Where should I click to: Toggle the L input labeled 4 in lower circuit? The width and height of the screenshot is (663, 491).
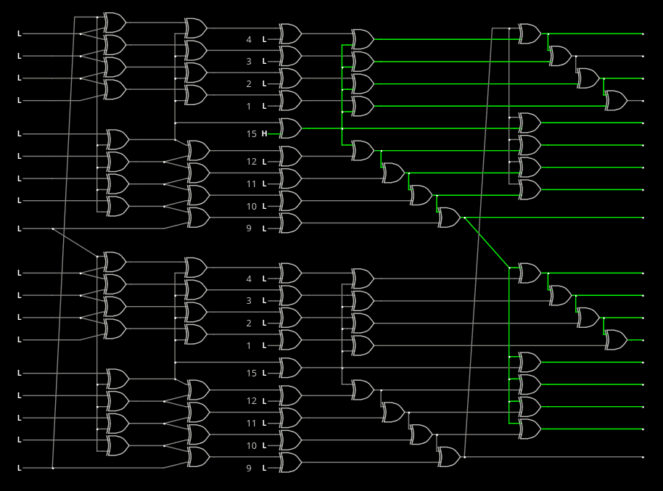point(264,279)
